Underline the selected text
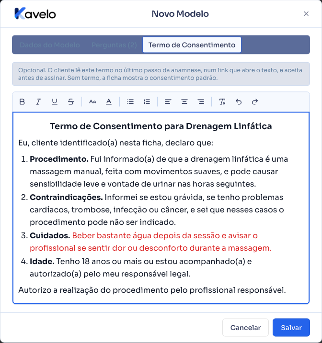322x343 pixels. (55, 102)
